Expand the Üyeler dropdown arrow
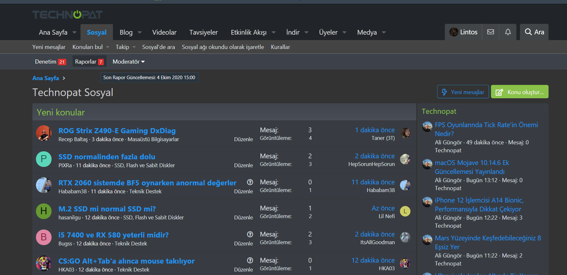567x275 pixels. pyautogui.click(x=345, y=32)
